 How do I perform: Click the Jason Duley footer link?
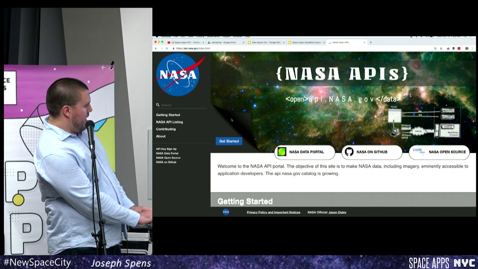click(337, 212)
